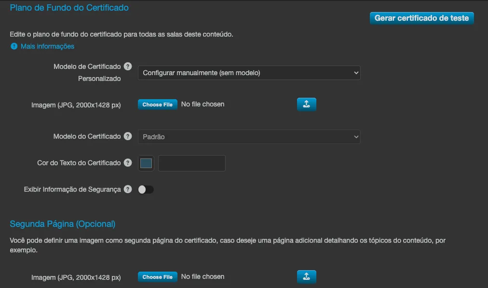
Task: Click help icon next to 'Modelo de Certificado Personalizado'
Action: 128,66
